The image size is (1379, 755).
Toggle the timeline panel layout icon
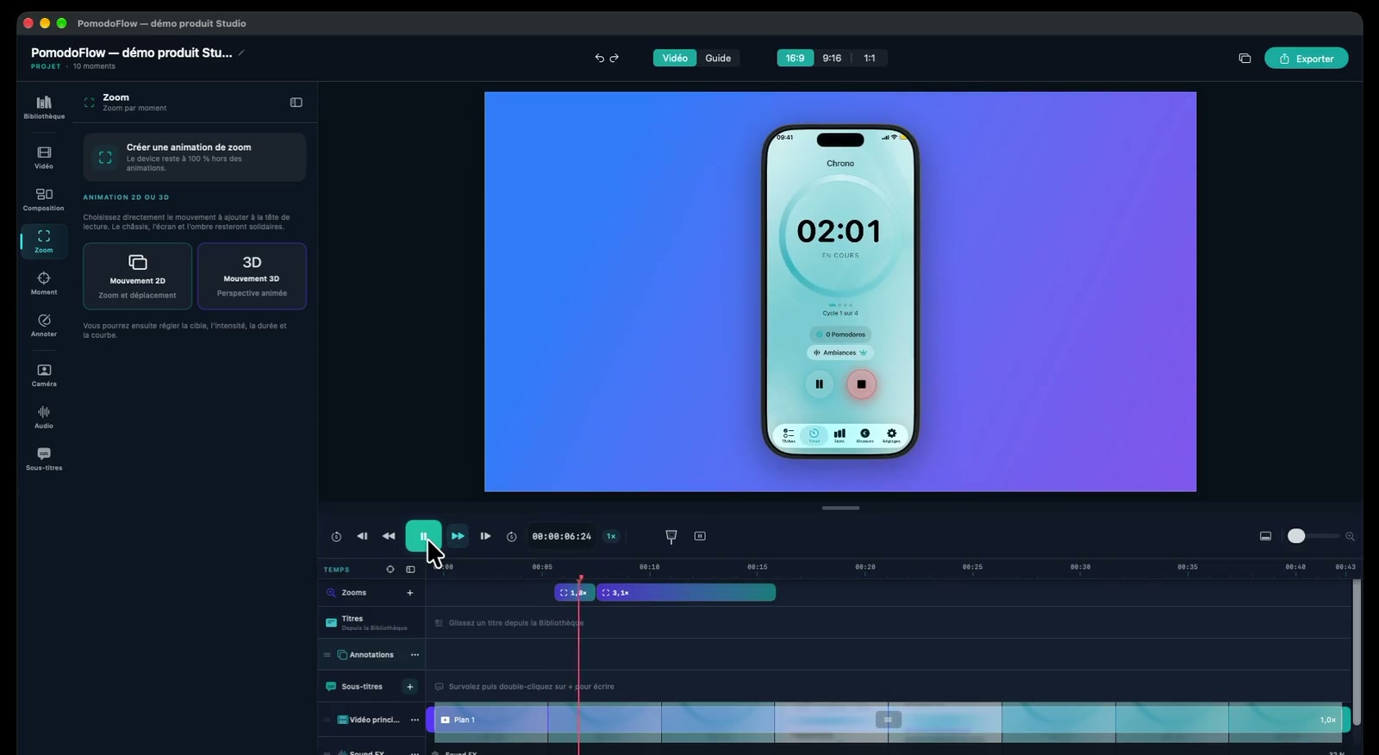[x=1265, y=536]
